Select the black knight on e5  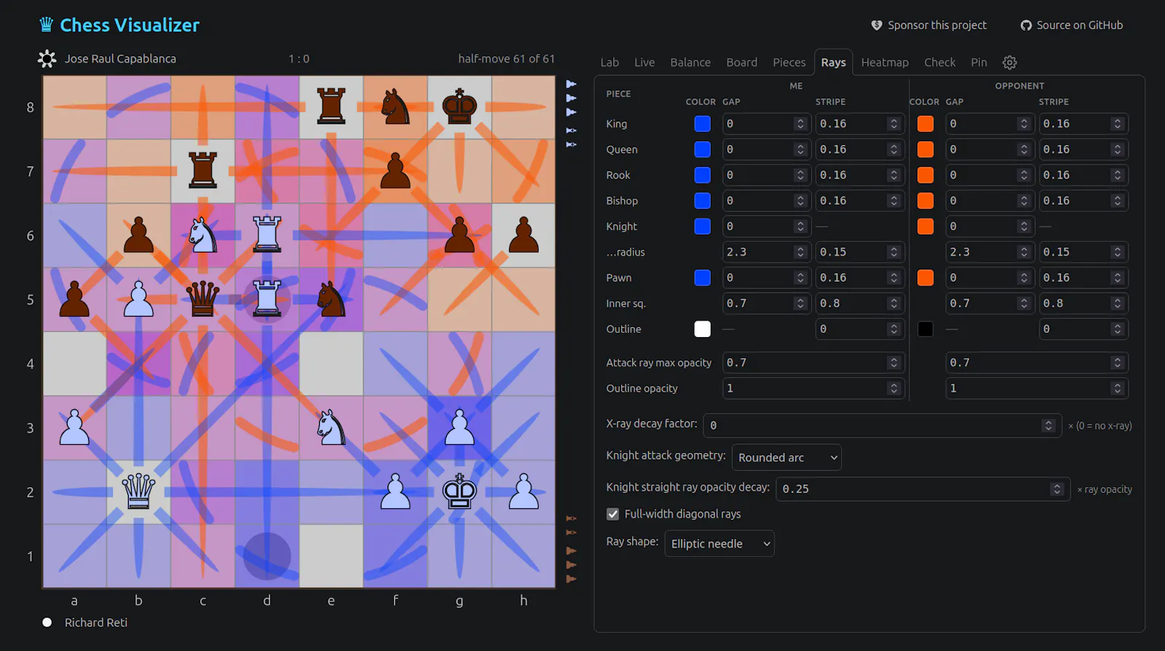point(331,299)
